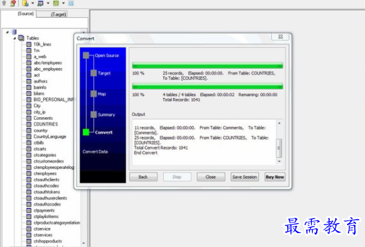Select the ctoauthuserclients table
365x247 pixels.
[50, 198]
